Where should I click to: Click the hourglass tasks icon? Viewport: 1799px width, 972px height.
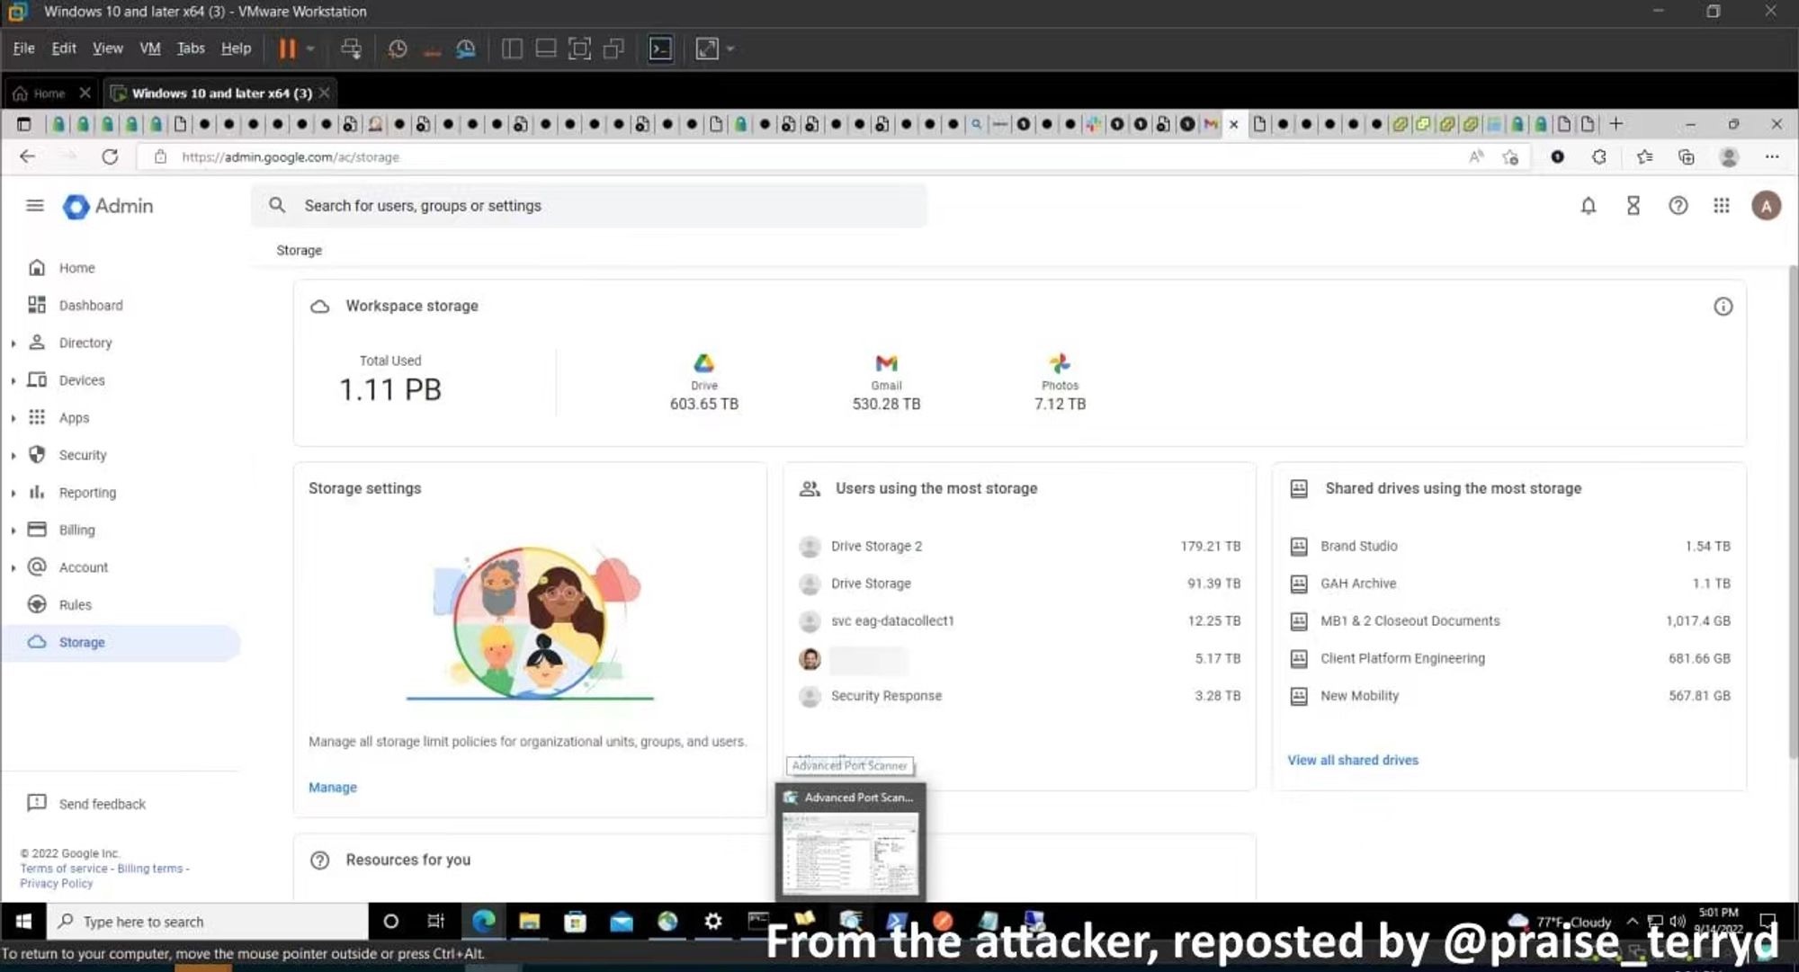coord(1633,206)
